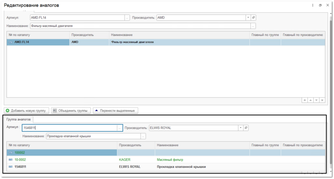
Task: Move row to bottom in upper table
Action: (322, 100)
